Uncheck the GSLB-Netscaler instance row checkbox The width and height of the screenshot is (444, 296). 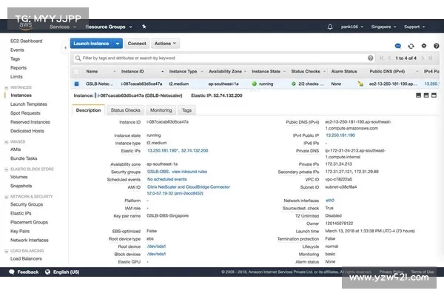coord(76,84)
